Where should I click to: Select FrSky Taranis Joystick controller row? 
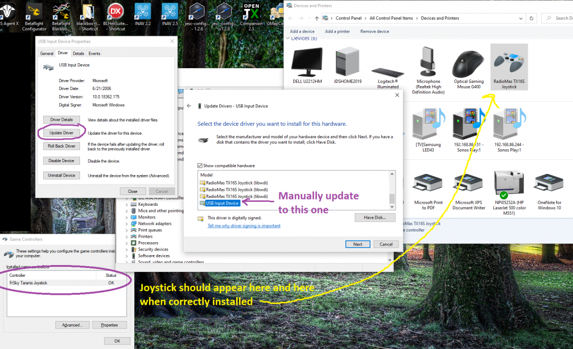(x=67, y=283)
